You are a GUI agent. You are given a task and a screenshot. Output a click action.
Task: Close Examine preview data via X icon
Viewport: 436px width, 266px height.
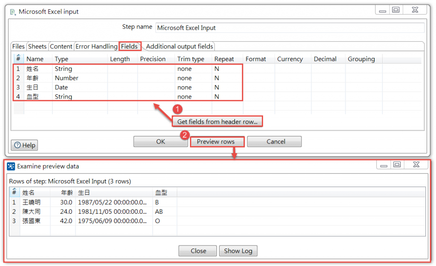pyautogui.click(x=416, y=164)
